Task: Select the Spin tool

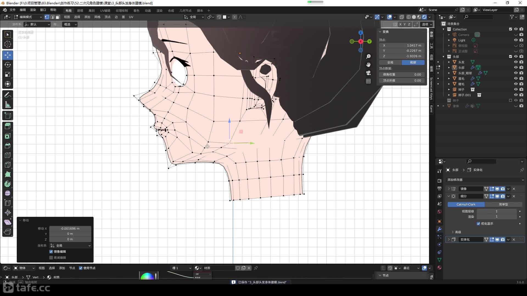Action: (8, 184)
